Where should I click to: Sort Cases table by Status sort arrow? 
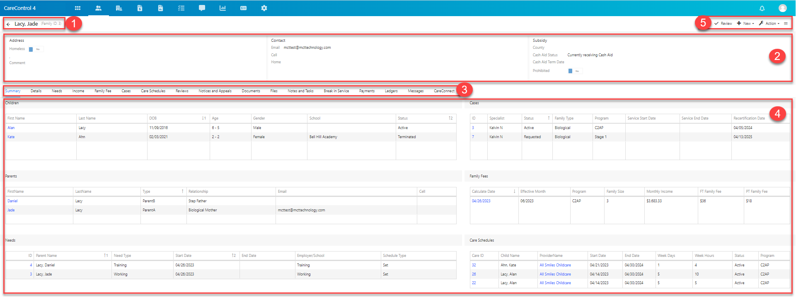(x=549, y=118)
